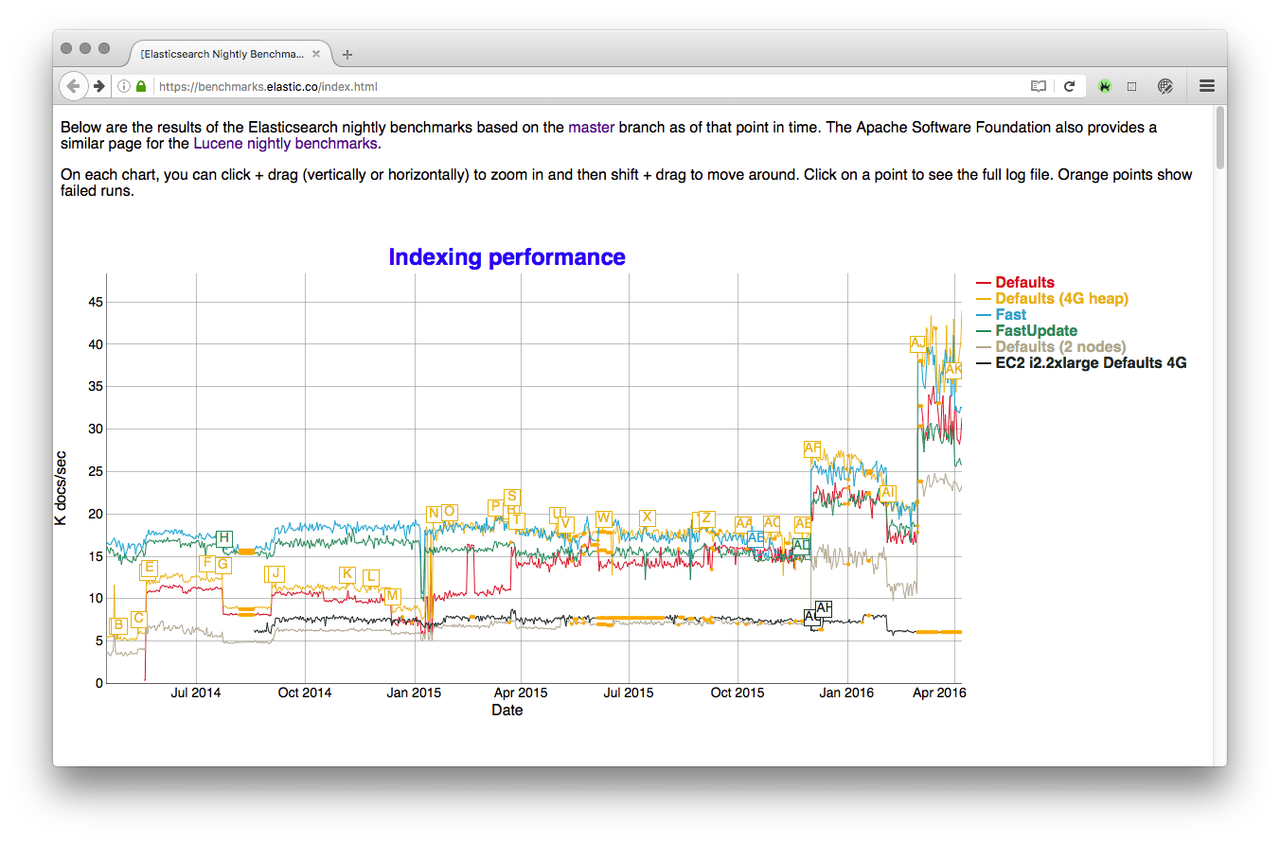
Task: Toggle Reader View for this page
Action: click(1038, 86)
